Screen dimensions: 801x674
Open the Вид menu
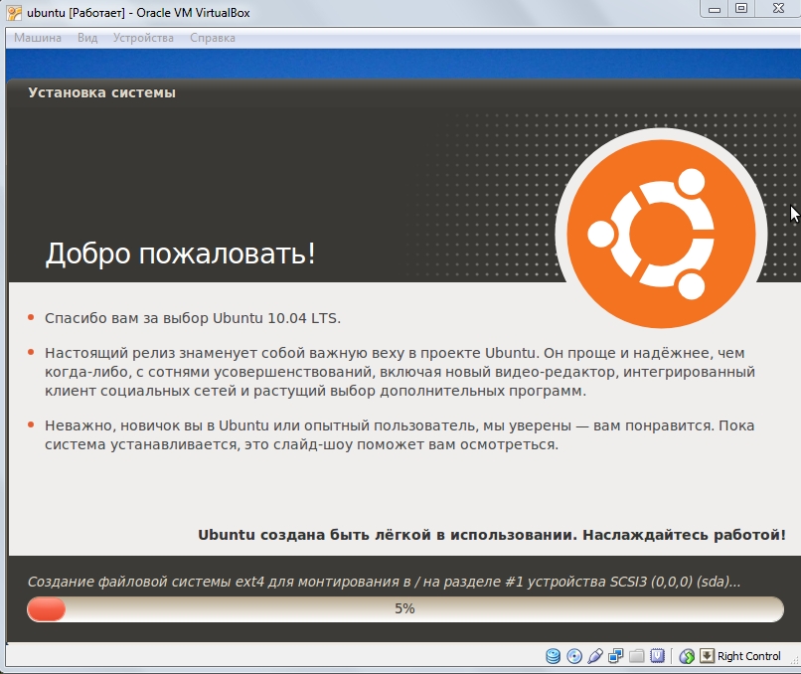click(87, 38)
